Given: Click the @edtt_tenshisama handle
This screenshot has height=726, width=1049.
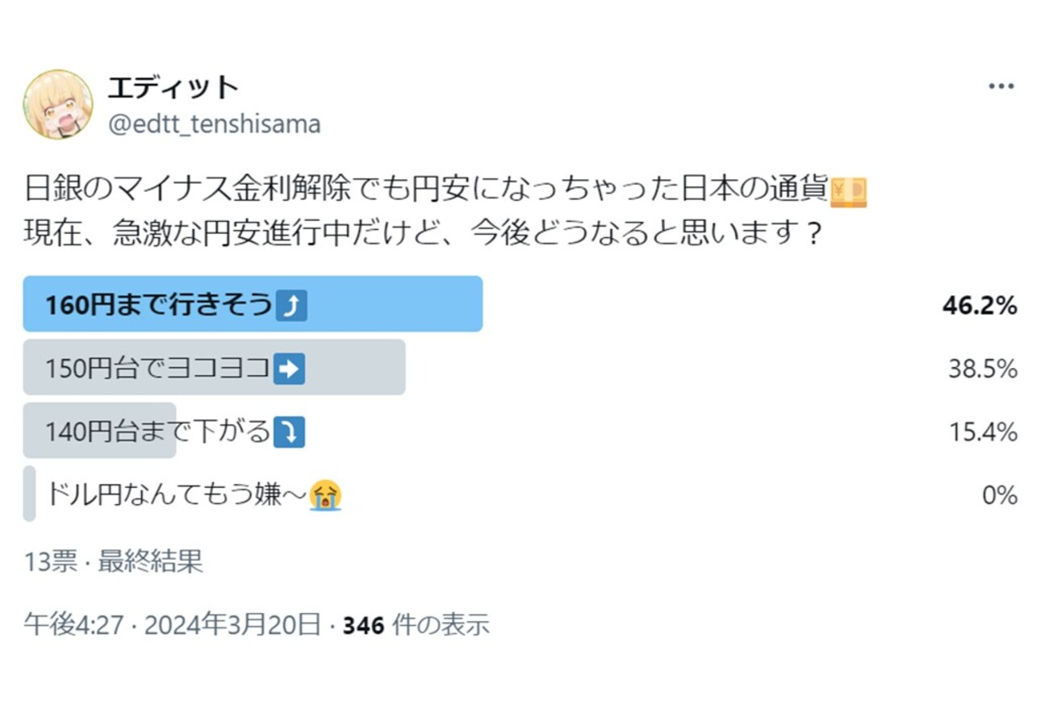Looking at the screenshot, I should [x=214, y=124].
